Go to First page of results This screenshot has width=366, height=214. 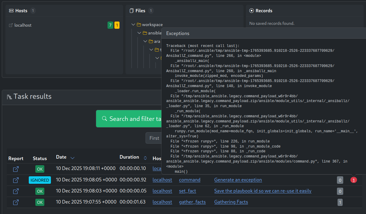click(154, 138)
